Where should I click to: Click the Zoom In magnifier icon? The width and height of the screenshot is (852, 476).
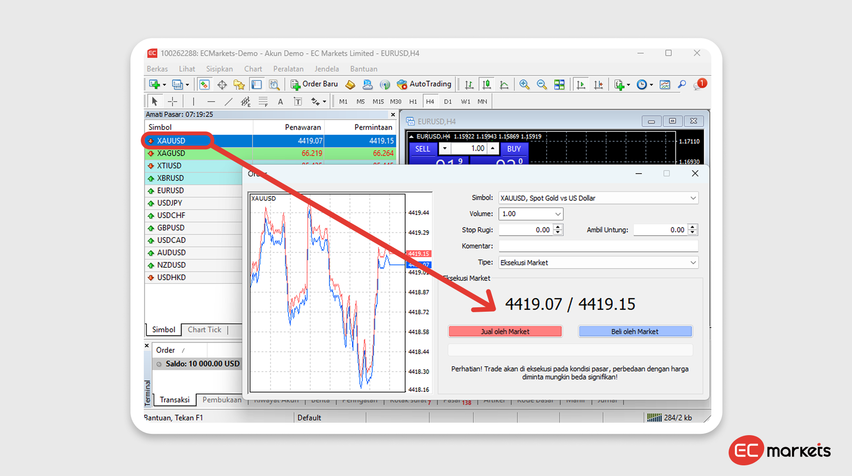tap(524, 84)
